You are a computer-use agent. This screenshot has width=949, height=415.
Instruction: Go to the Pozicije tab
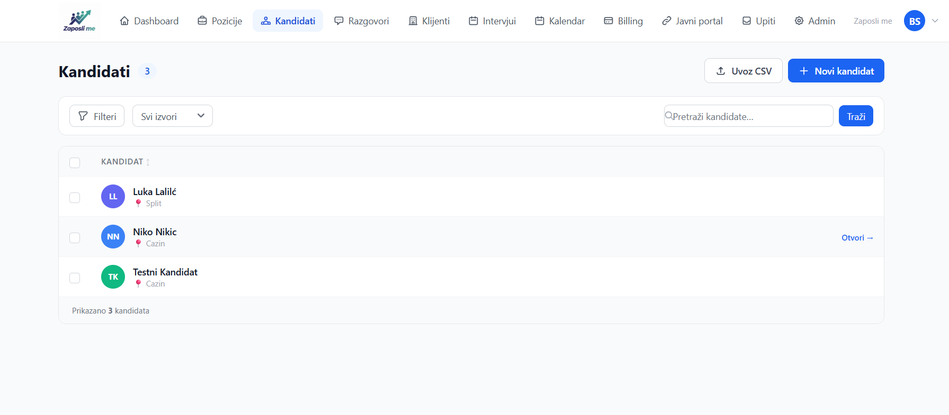tap(220, 21)
